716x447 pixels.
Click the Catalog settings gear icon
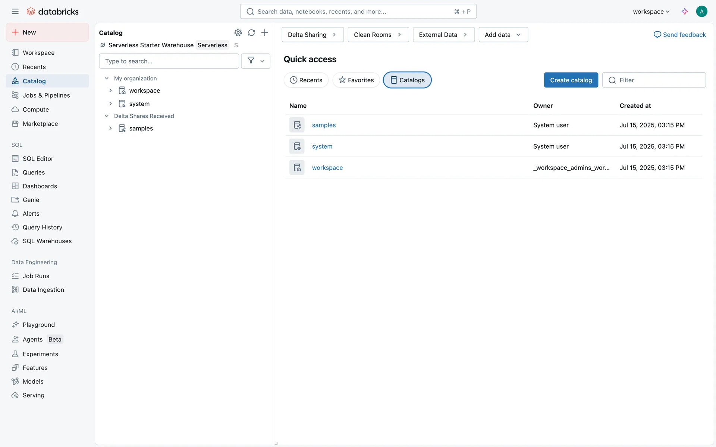coord(238,33)
